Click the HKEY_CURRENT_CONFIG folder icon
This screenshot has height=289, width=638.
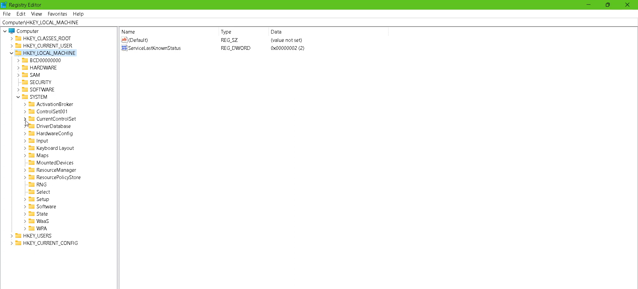[18, 243]
